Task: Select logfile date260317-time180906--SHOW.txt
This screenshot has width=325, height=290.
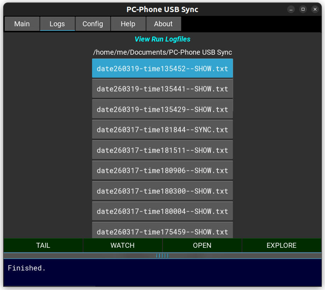Action: tap(162, 170)
